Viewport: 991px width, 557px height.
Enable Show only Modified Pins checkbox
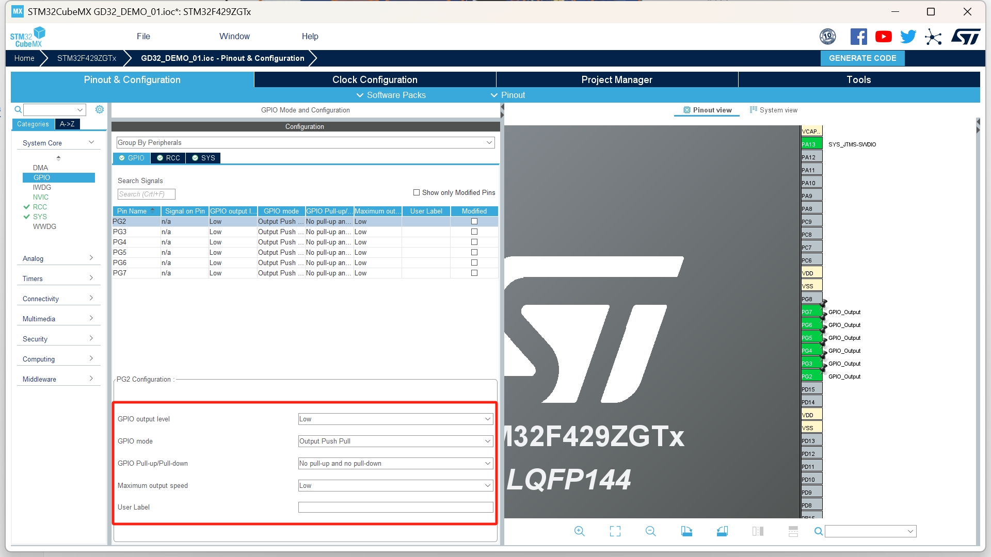417,192
